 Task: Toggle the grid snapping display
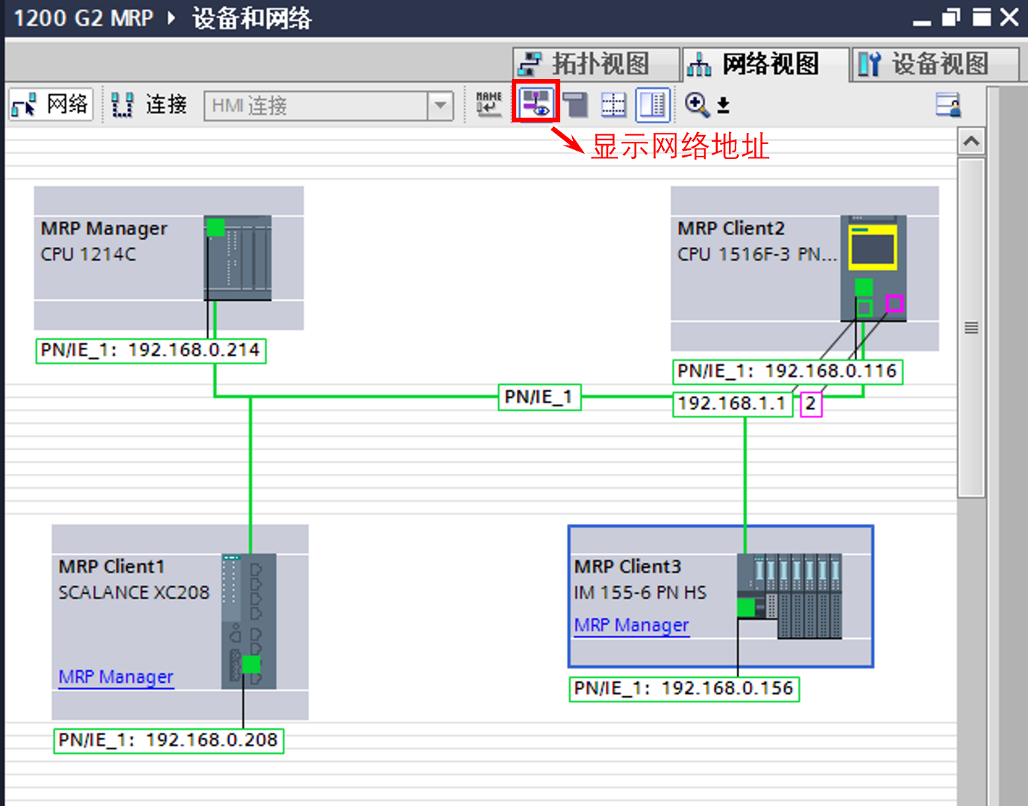613,104
